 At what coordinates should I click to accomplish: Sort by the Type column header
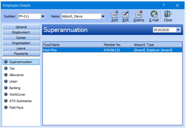pyautogui.click(x=164, y=45)
